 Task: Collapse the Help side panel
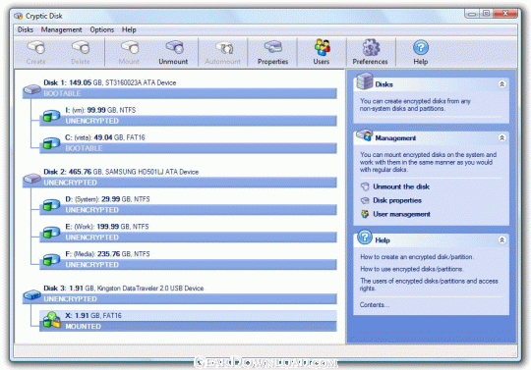coord(501,239)
